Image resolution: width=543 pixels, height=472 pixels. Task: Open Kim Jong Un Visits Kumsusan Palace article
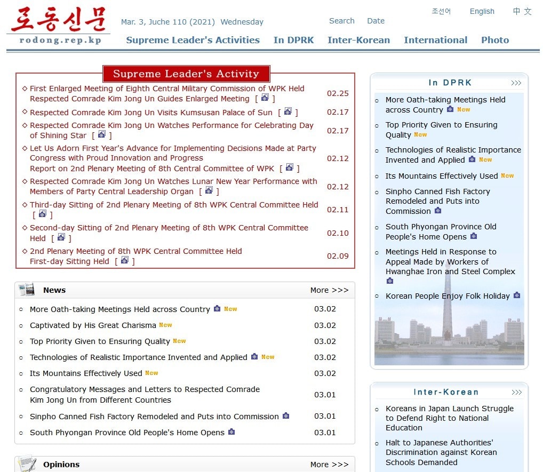(151, 113)
